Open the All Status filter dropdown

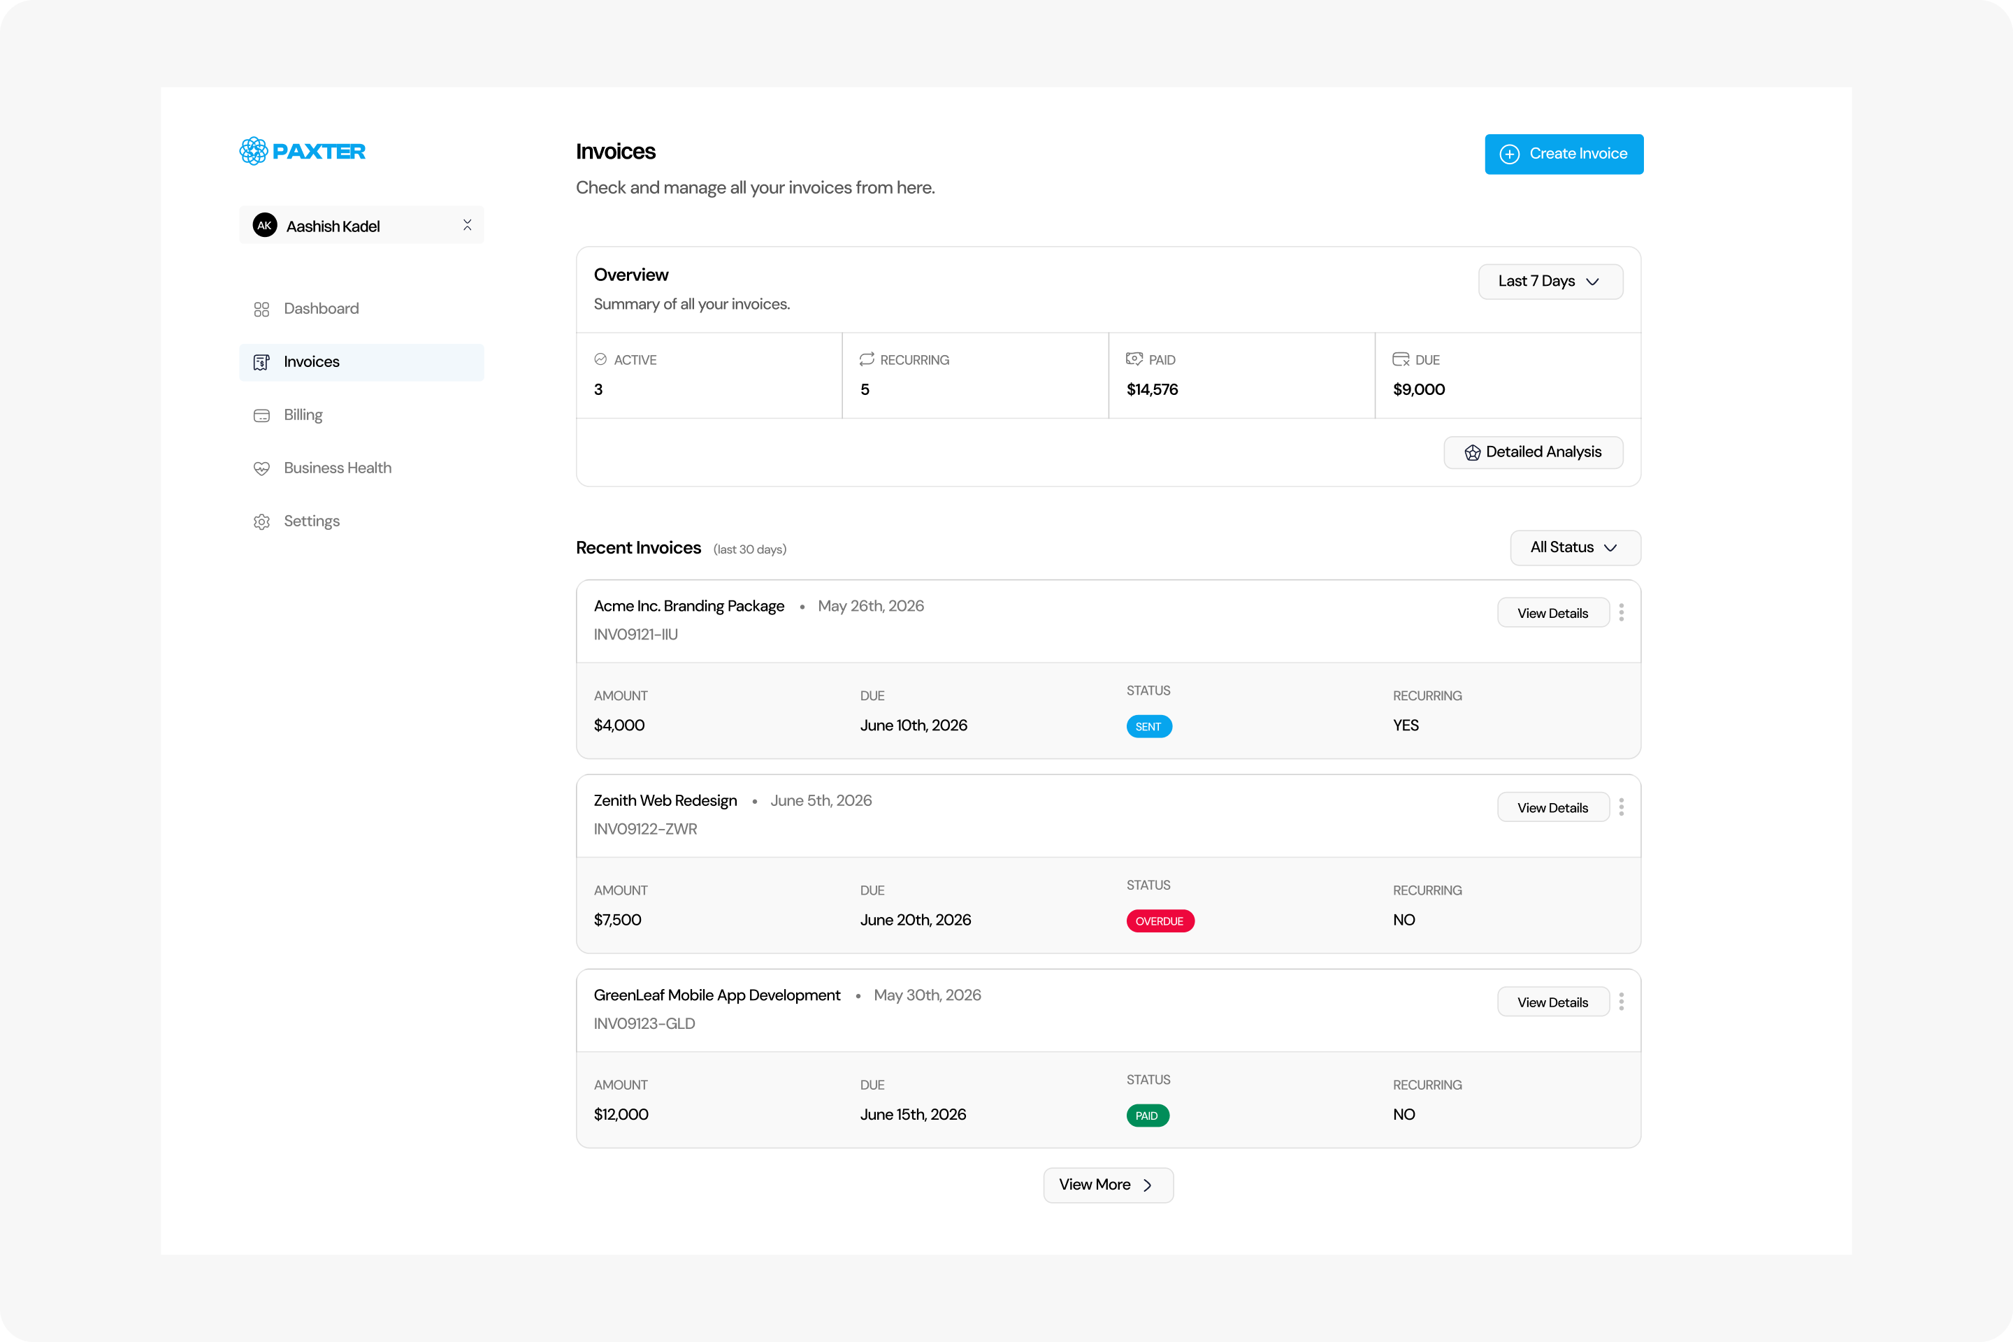pyautogui.click(x=1575, y=548)
